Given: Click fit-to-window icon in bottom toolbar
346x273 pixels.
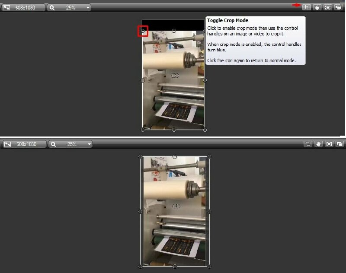Looking at the screenshot, I should tap(329, 144).
